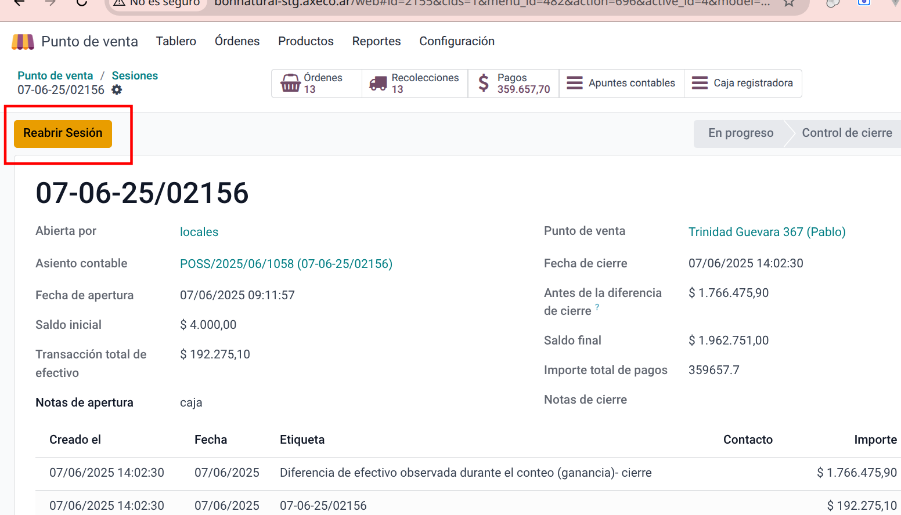The width and height of the screenshot is (901, 515).
Task: Click the Caja registradora list icon
Action: coord(700,84)
